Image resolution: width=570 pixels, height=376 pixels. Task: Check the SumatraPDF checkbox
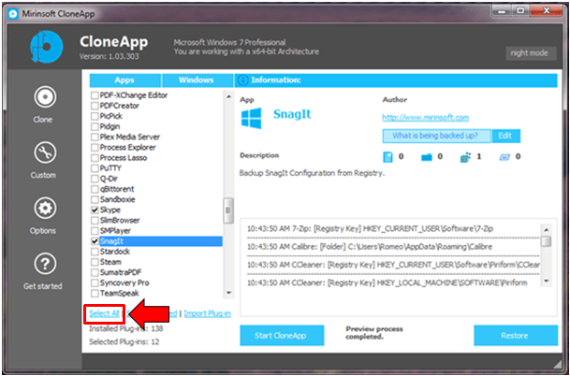tap(95, 272)
